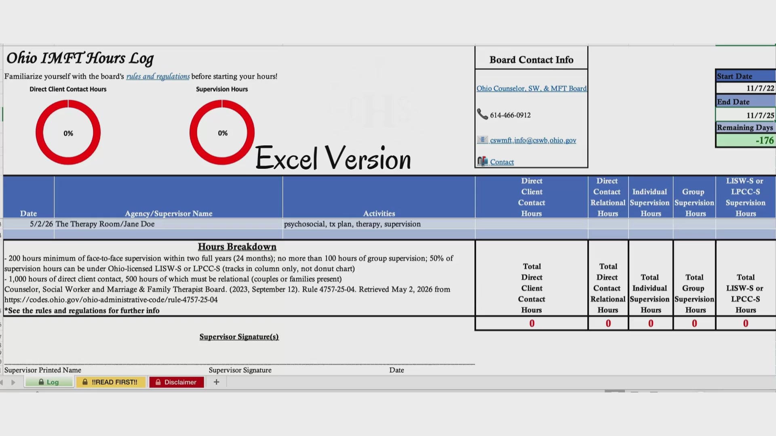Click the Supervision Hours donut chart
This screenshot has height=436, width=776.
click(222, 132)
